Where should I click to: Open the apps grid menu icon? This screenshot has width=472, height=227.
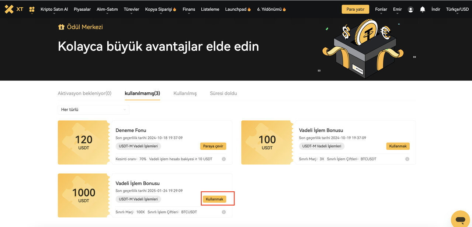coord(32,9)
